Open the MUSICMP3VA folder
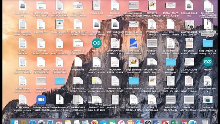Viewport: 220px width, 124px height. (x=133, y=81)
